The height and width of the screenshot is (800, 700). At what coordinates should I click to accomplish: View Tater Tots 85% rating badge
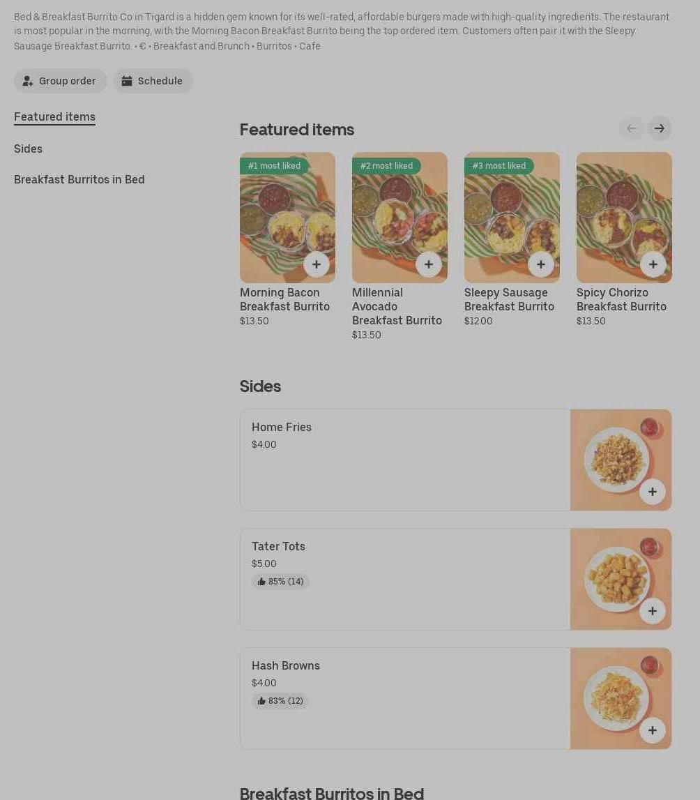pos(280,582)
